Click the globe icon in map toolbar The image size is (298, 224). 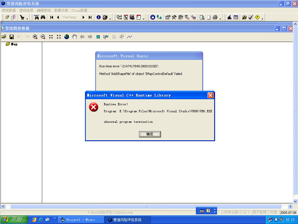67,37
